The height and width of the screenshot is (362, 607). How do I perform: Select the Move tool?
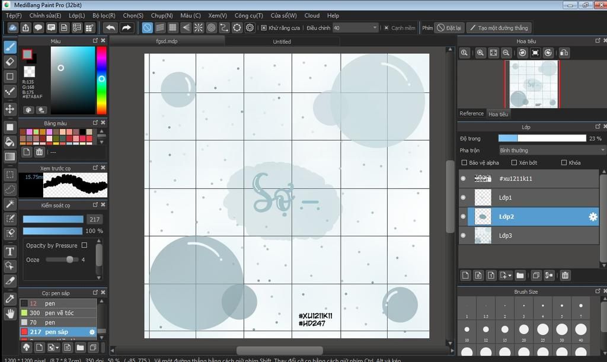(10, 108)
